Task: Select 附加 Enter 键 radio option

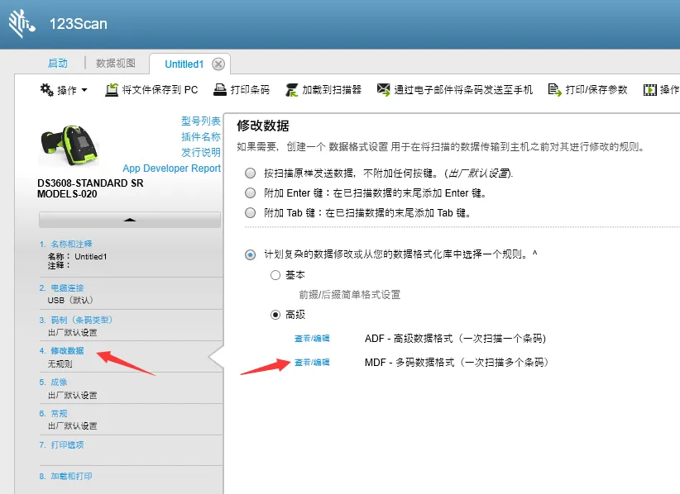Action: click(x=251, y=192)
